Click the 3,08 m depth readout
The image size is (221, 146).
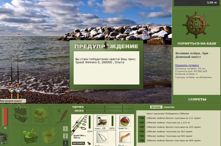tap(212, 2)
